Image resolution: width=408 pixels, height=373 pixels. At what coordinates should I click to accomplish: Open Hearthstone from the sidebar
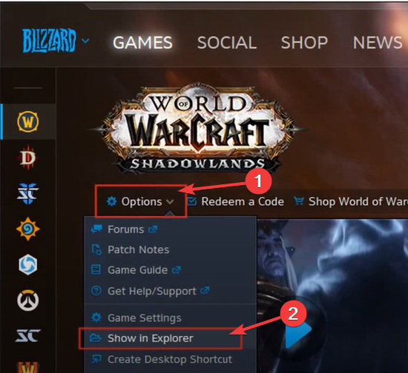28,229
